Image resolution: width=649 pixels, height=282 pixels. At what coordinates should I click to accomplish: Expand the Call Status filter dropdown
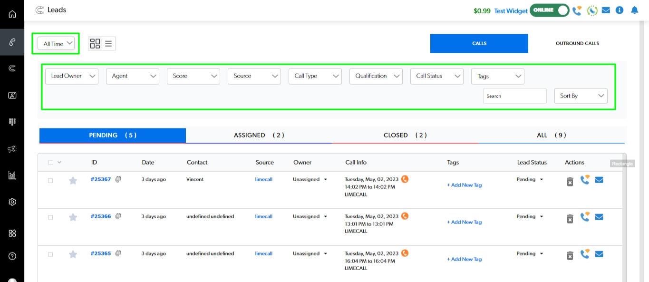436,76
